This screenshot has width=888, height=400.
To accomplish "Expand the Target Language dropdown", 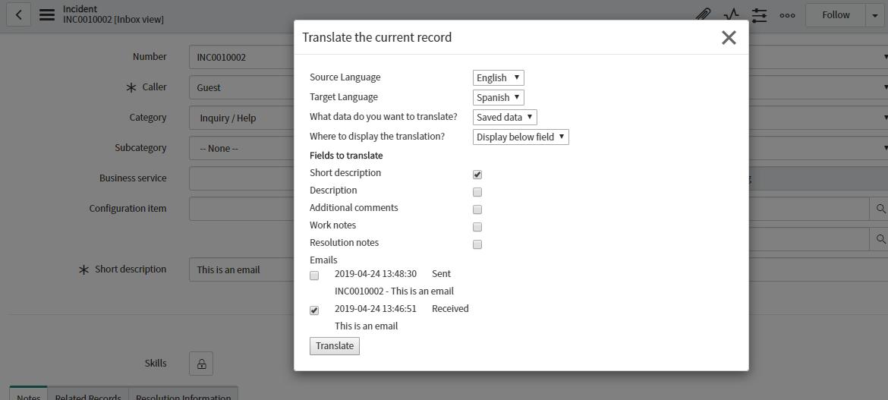I will (498, 97).
